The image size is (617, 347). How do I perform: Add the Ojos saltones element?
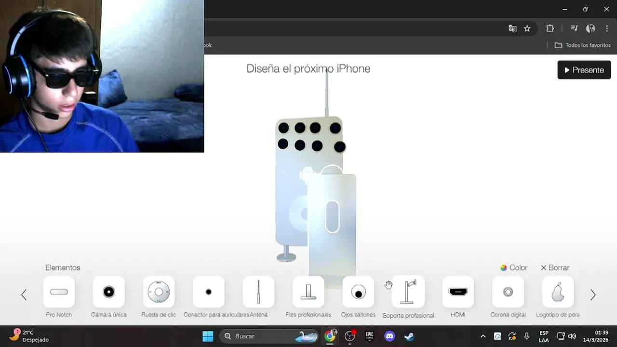click(358, 292)
